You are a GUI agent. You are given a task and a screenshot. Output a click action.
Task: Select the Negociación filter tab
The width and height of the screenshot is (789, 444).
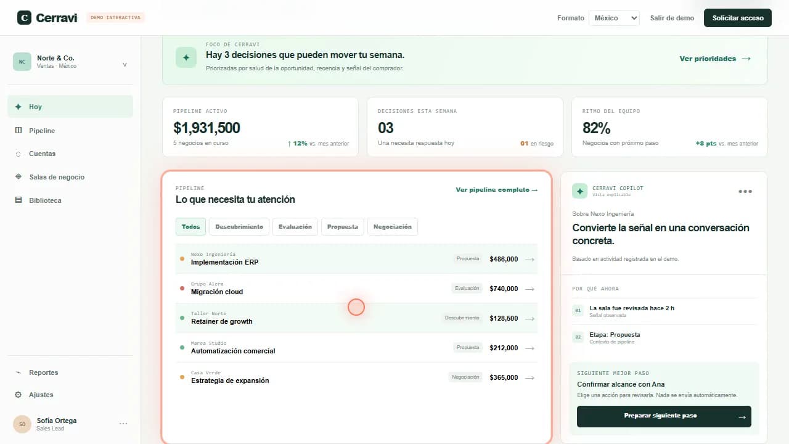pyautogui.click(x=393, y=227)
